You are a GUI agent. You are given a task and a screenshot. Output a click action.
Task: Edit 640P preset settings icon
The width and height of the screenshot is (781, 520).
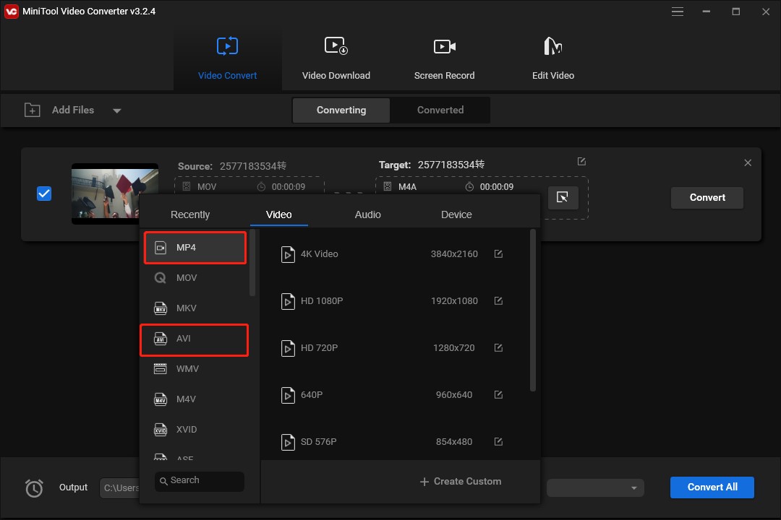(x=498, y=394)
